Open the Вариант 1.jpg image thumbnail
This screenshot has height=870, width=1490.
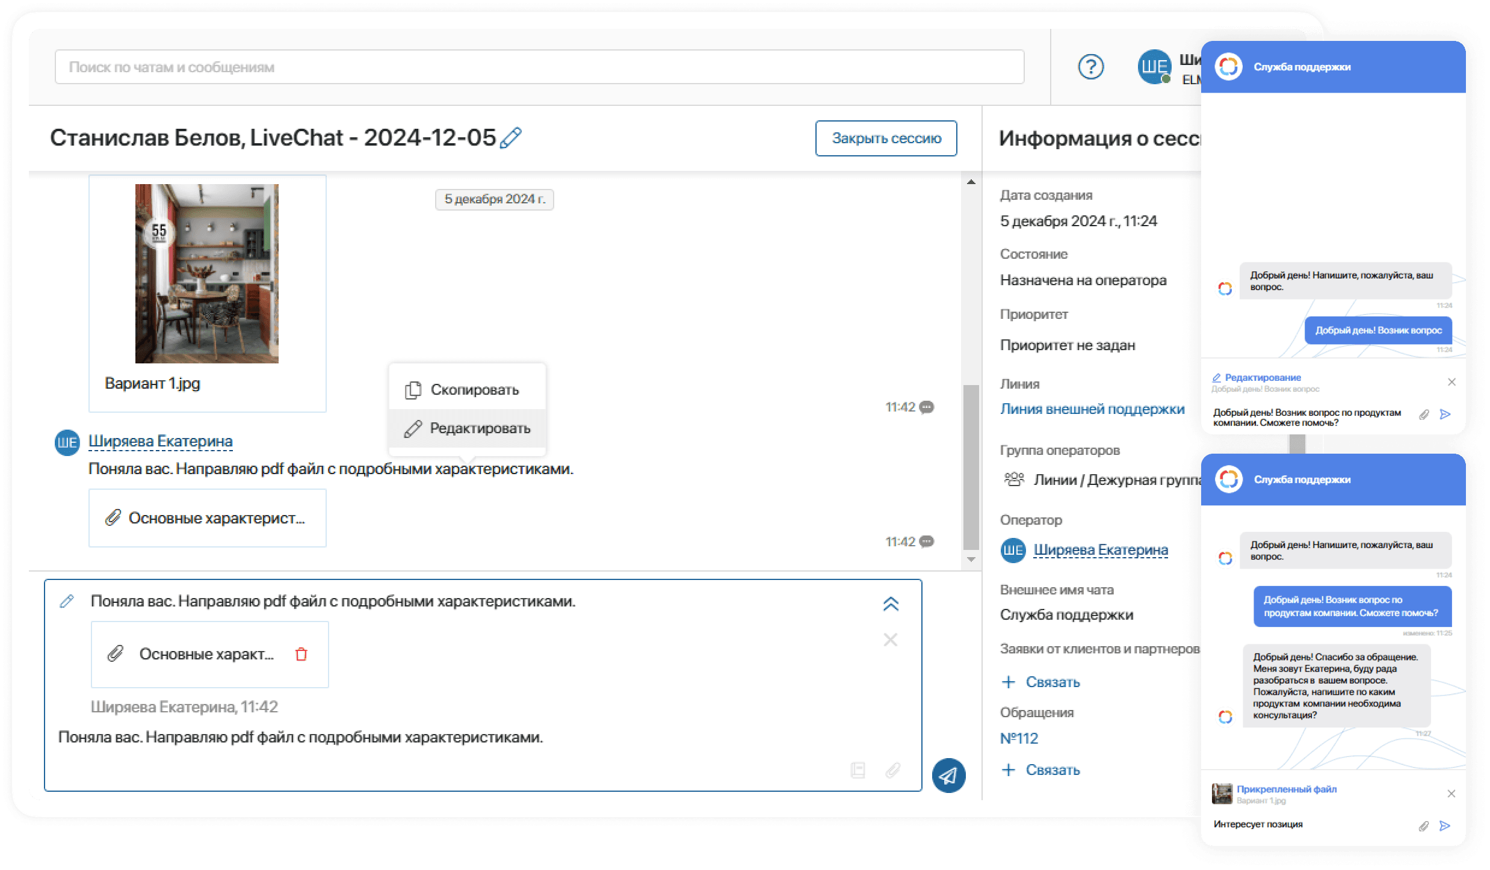tap(206, 273)
